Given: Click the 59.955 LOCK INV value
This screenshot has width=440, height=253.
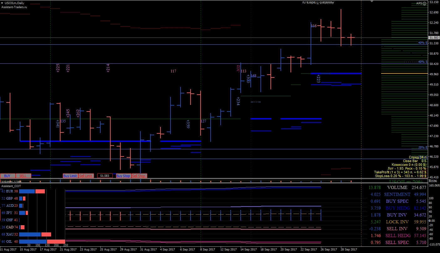Looking at the screenshot, I should point(420,222).
